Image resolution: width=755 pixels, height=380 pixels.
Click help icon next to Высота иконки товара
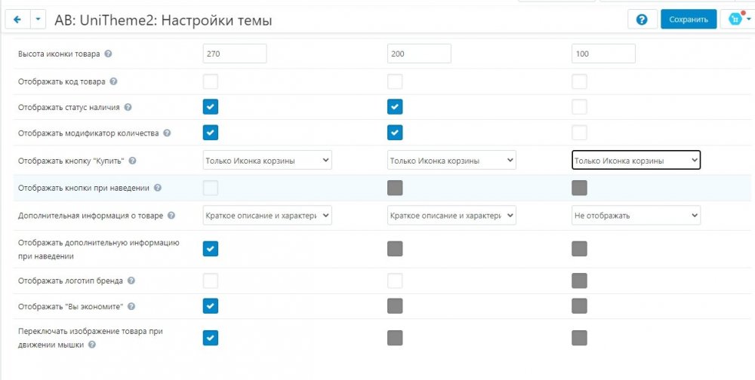[x=109, y=54]
